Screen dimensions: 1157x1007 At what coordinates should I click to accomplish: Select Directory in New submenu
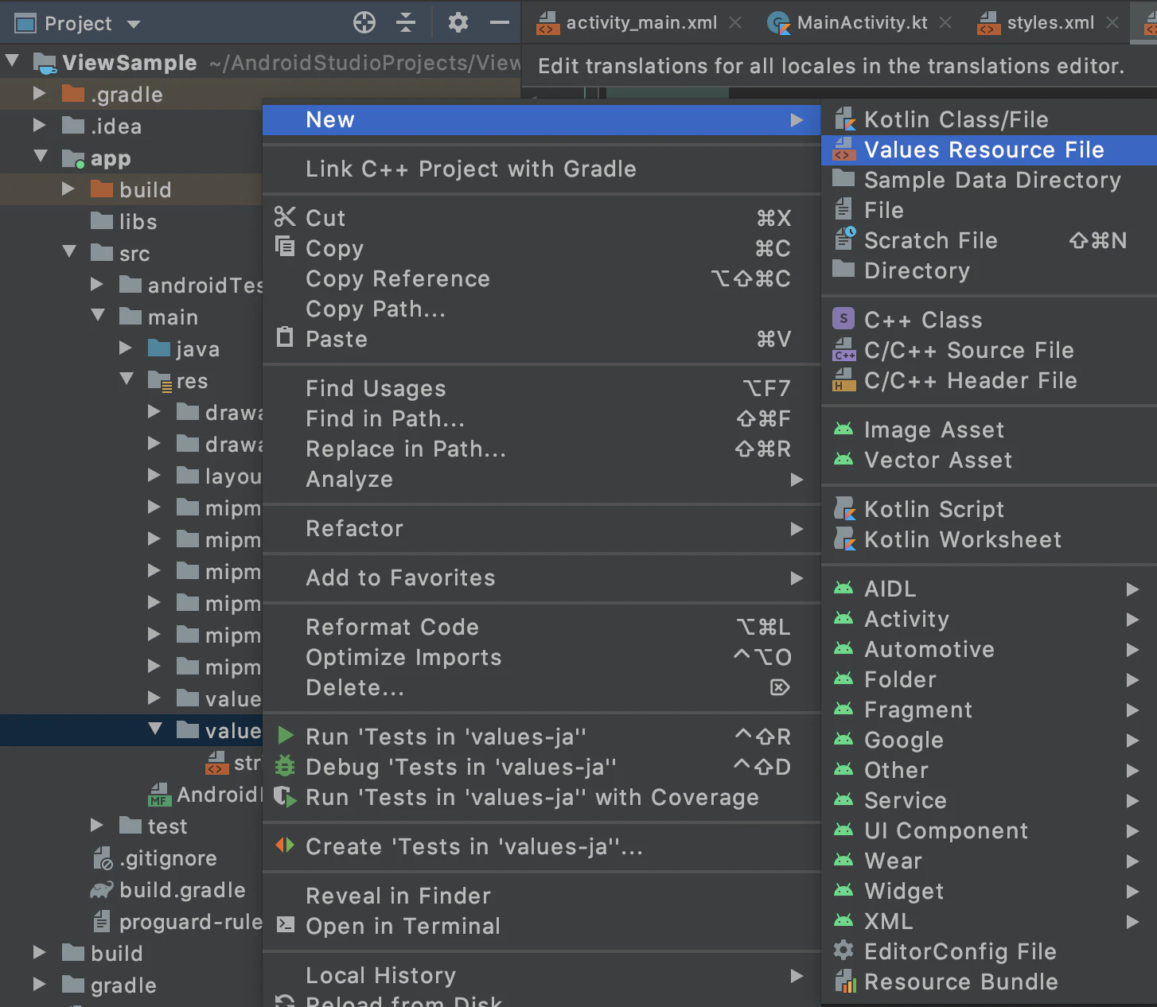[989, 270]
